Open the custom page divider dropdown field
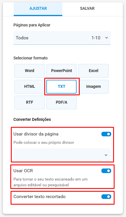This screenshot has height=217, width=126. [62, 155]
